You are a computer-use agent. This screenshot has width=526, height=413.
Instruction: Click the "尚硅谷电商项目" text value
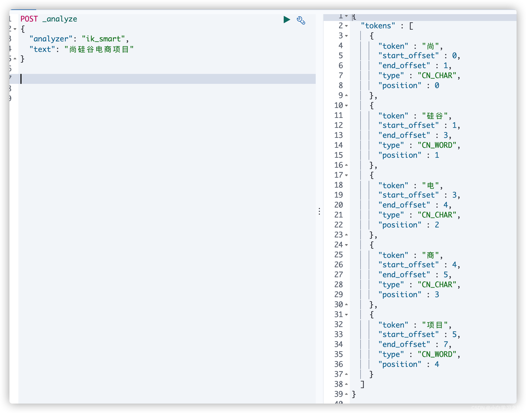pyautogui.click(x=99, y=49)
